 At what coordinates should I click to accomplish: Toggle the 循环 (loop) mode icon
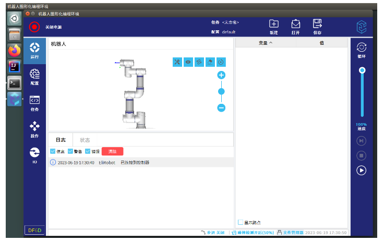click(361, 47)
